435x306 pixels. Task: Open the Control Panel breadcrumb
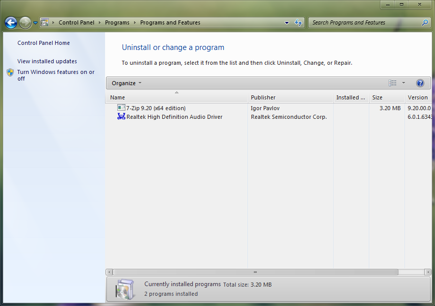76,22
